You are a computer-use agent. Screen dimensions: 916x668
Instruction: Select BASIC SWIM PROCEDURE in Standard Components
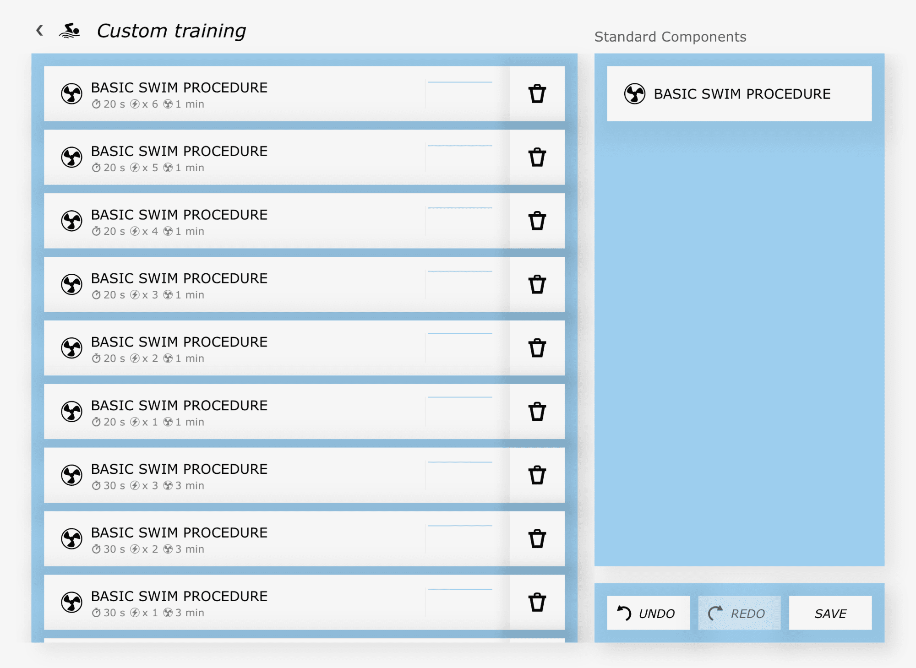coord(741,94)
